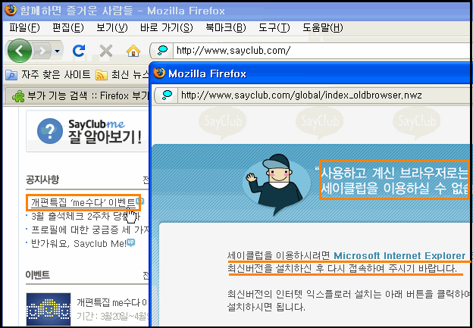Click the site identity icon in main address bar
473x328 pixels.
[x=162, y=51]
